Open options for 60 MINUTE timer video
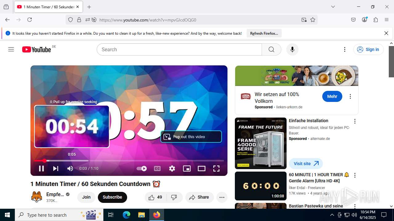 [355, 175]
